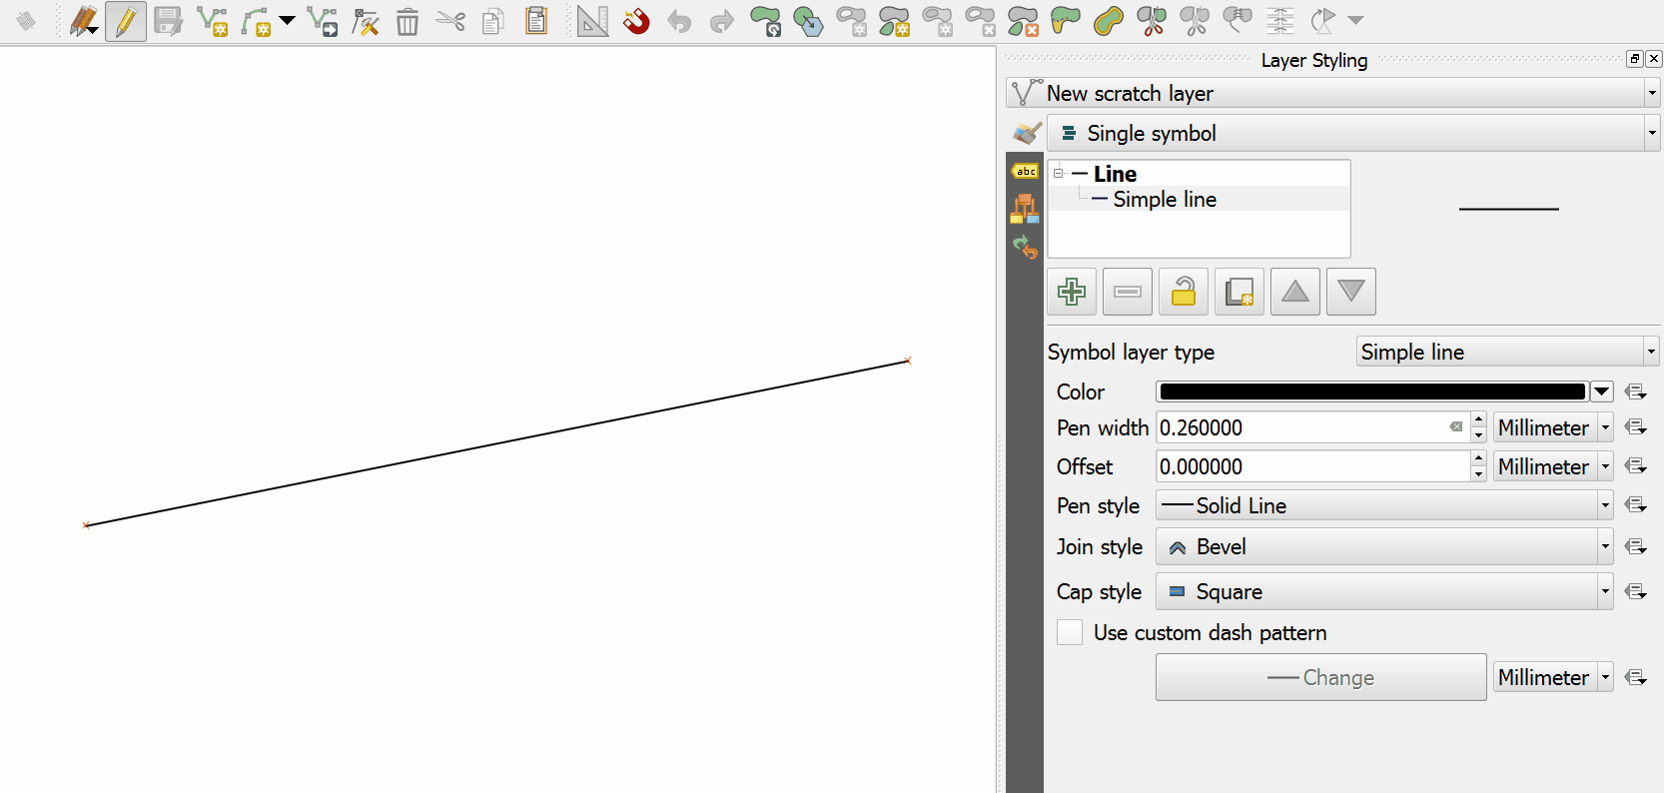Select Simple line in symbol tree
The image size is (1664, 793).
1165,199
